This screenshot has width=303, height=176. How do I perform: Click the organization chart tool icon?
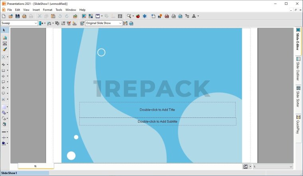click(x=5, y=43)
